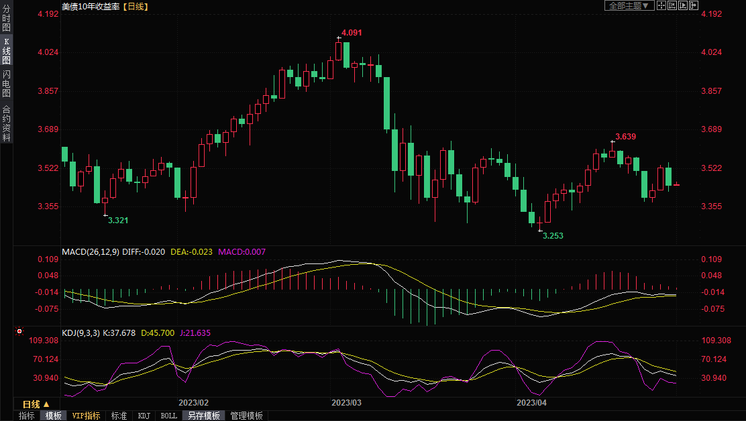Click the 2023/02 date label
The height and width of the screenshot is (421, 746).
tap(194, 402)
